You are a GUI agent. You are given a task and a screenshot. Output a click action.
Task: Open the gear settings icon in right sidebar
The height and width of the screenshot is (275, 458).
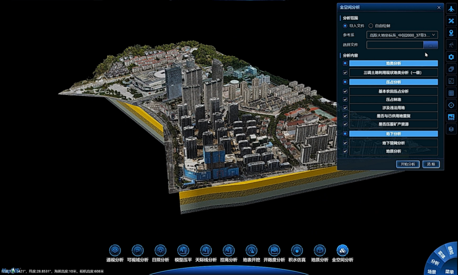tap(451, 57)
